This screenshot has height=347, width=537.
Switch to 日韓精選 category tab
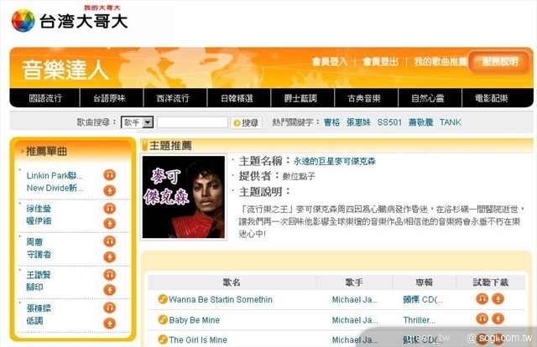click(237, 99)
